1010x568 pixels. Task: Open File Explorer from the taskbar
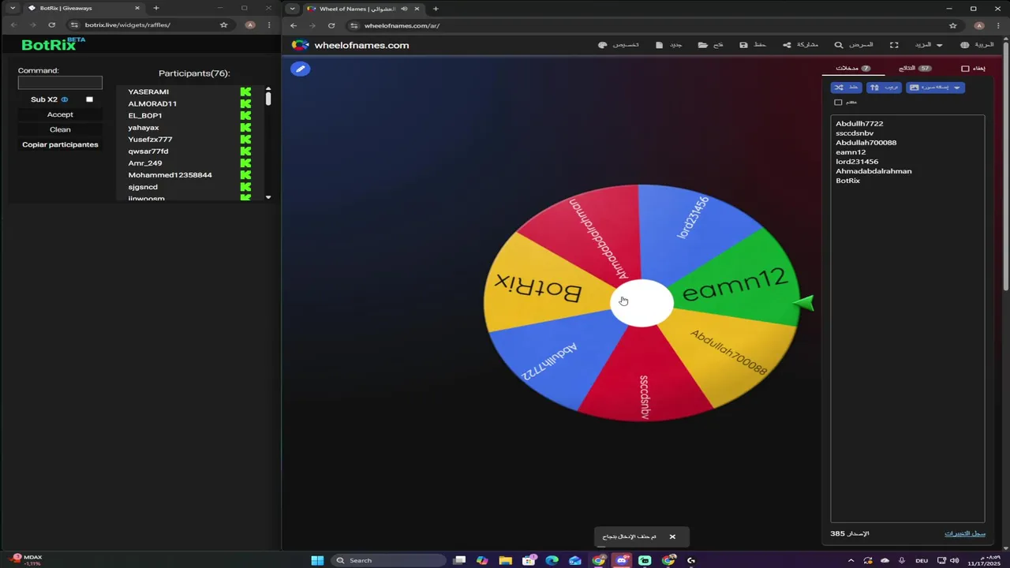pyautogui.click(x=505, y=560)
